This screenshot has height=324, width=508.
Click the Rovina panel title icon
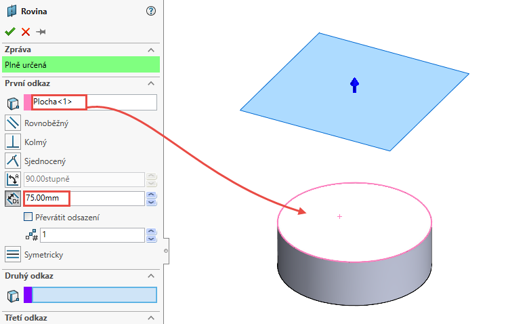click(x=12, y=11)
